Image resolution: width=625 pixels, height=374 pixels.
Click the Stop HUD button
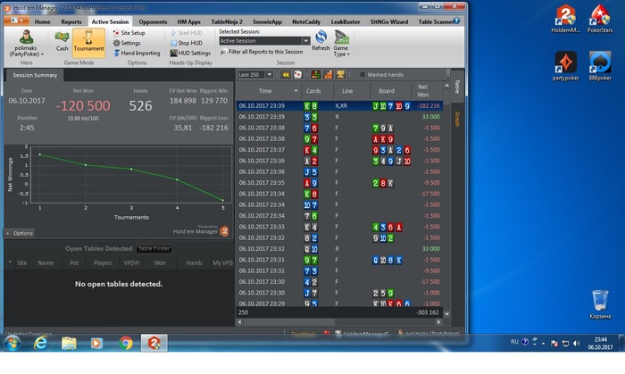(x=186, y=43)
